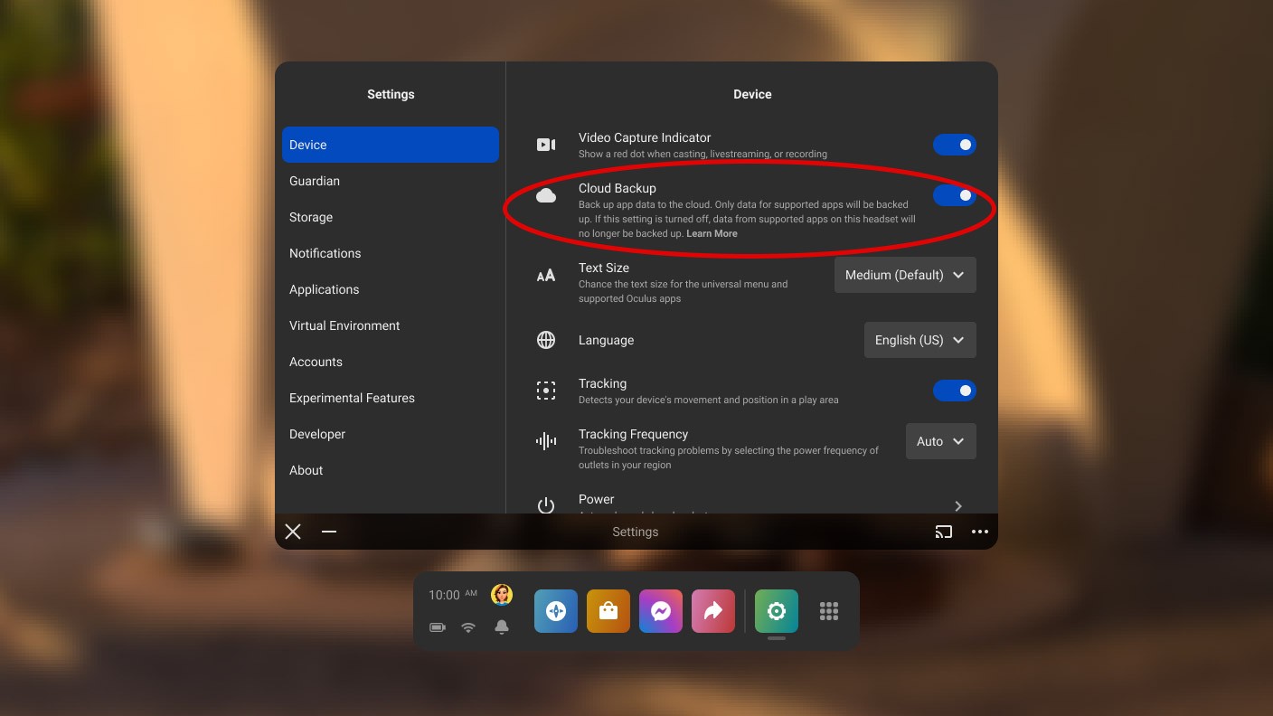The image size is (1273, 716).
Task: Minimize the Settings window
Action: click(329, 532)
